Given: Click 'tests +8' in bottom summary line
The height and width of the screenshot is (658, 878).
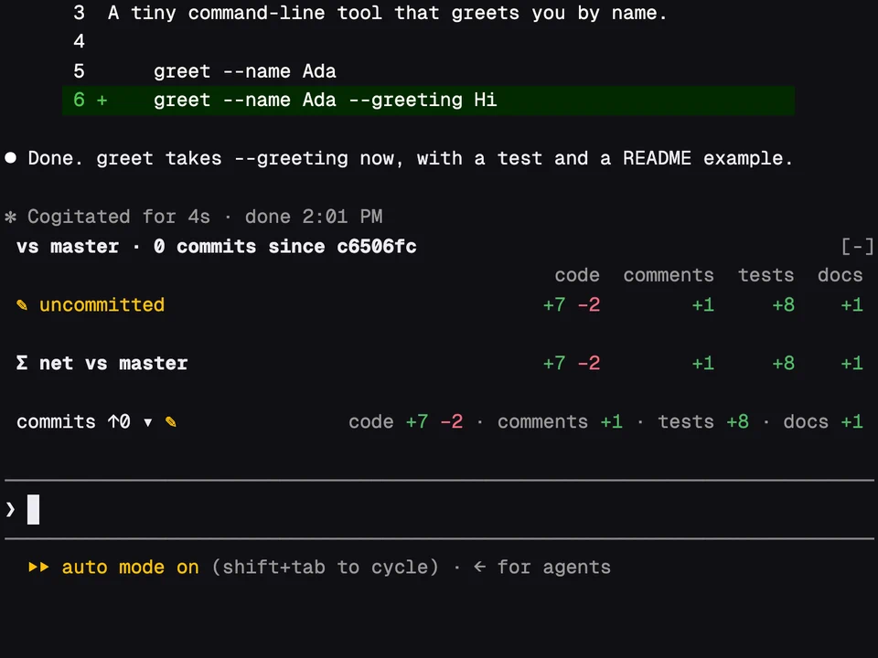Looking at the screenshot, I should 703,421.
